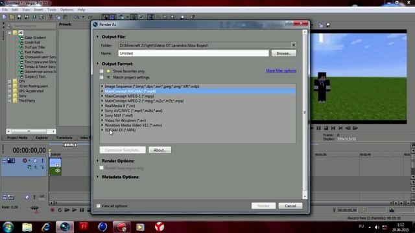
Task: Switch to Explorer tab
Action: click(x=41, y=138)
